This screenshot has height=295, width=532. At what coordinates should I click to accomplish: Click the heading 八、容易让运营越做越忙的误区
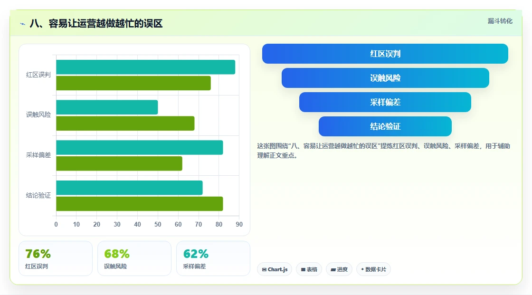pyautogui.click(x=96, y=23)
